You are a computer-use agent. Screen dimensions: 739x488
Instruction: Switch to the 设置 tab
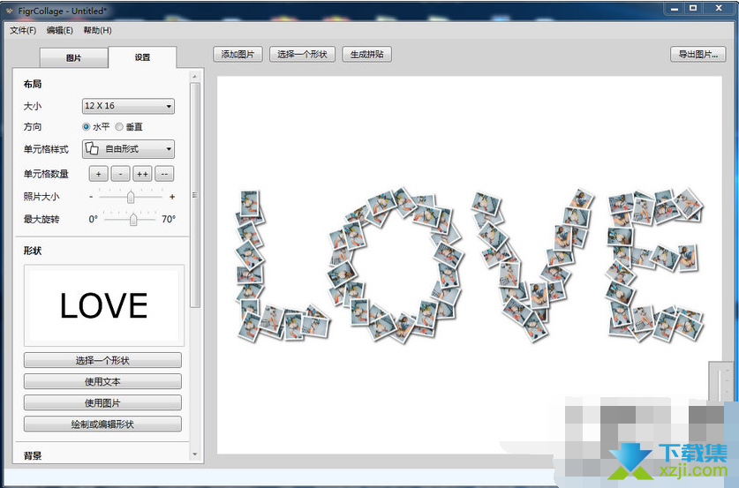point(142,57)
